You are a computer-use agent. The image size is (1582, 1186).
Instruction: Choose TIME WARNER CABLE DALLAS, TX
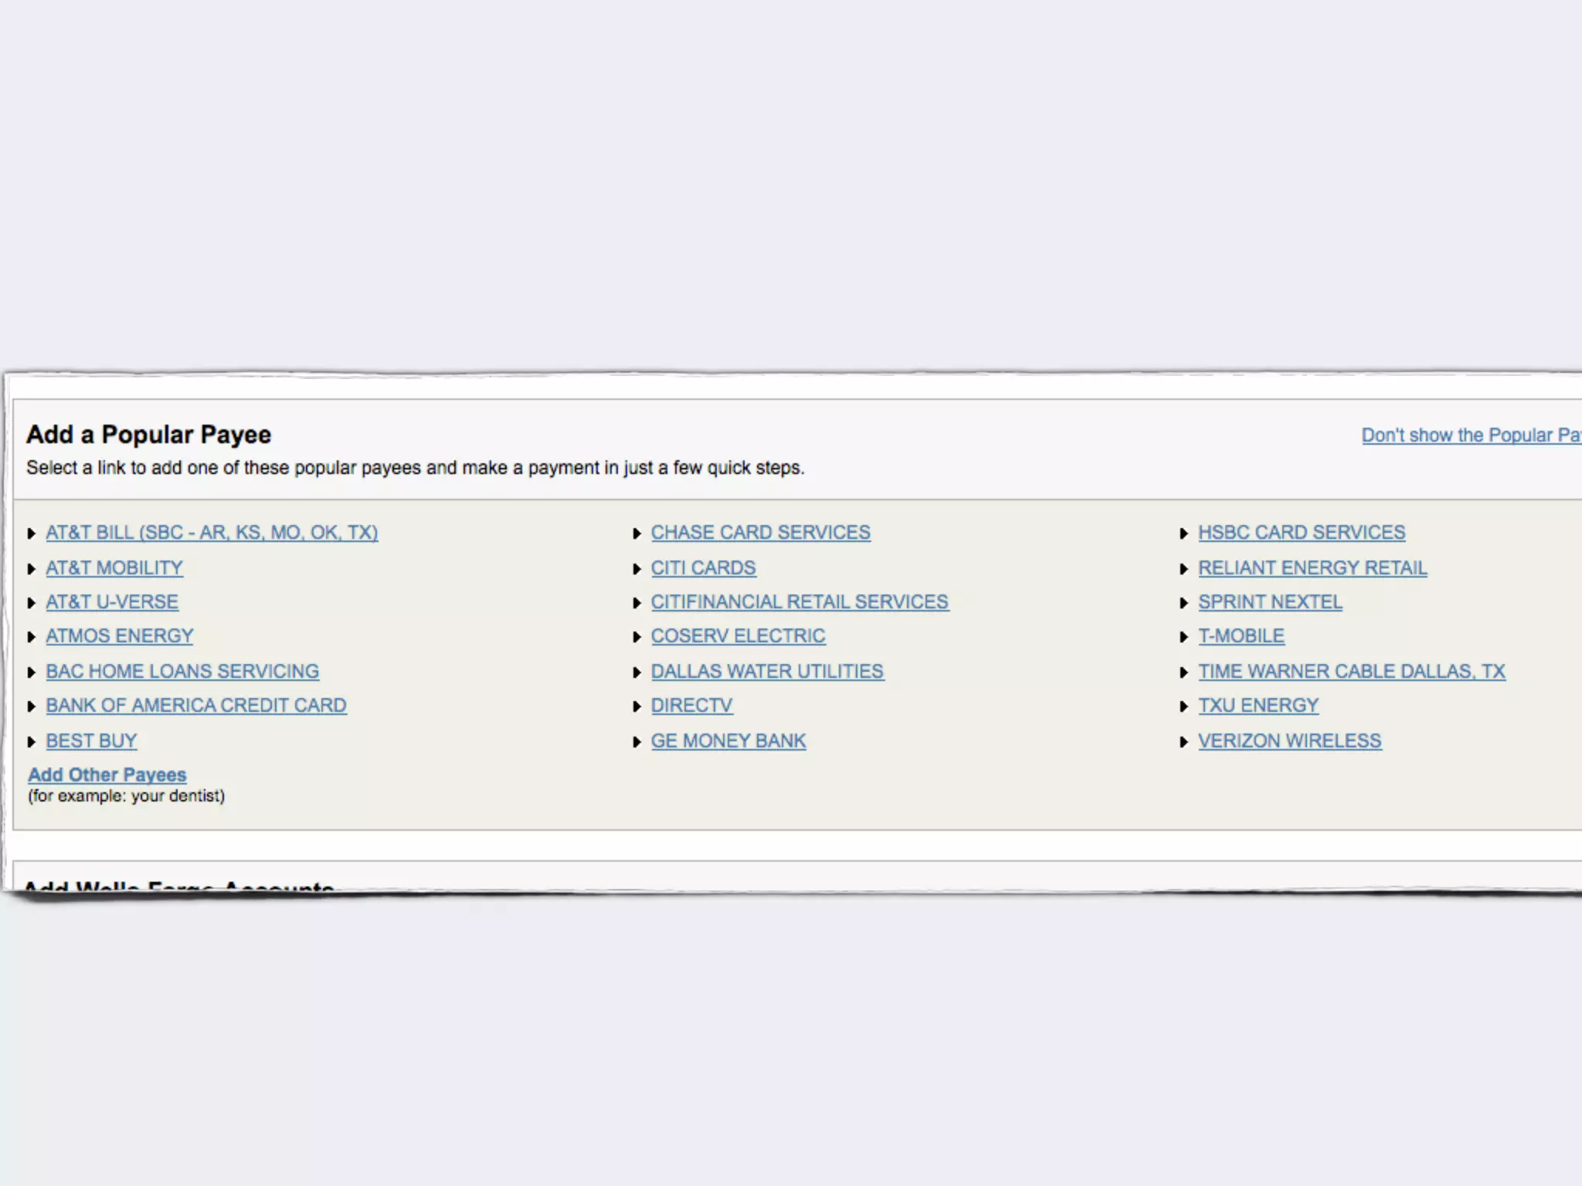click(x=1352, y=672)
